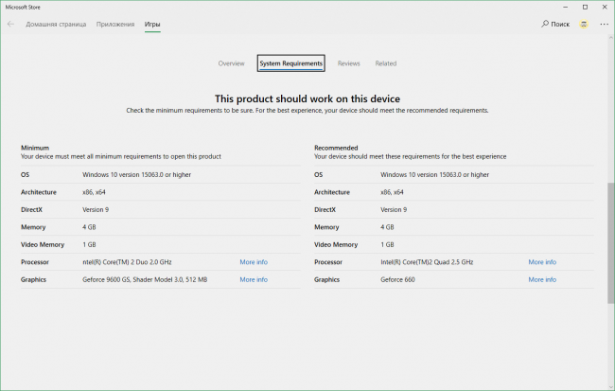Viewport: 615px width, 391px height.
Task: Click minimum Architecture value 'x86, x64'
Action: pyautogui.click(x=94, y=192)
